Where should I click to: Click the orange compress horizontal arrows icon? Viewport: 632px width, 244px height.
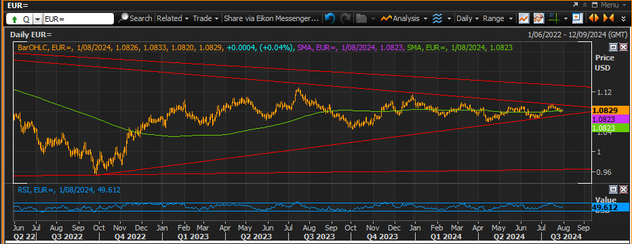[x=608, y=18]
